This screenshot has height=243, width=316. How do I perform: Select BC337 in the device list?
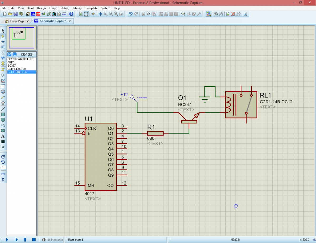22,66
